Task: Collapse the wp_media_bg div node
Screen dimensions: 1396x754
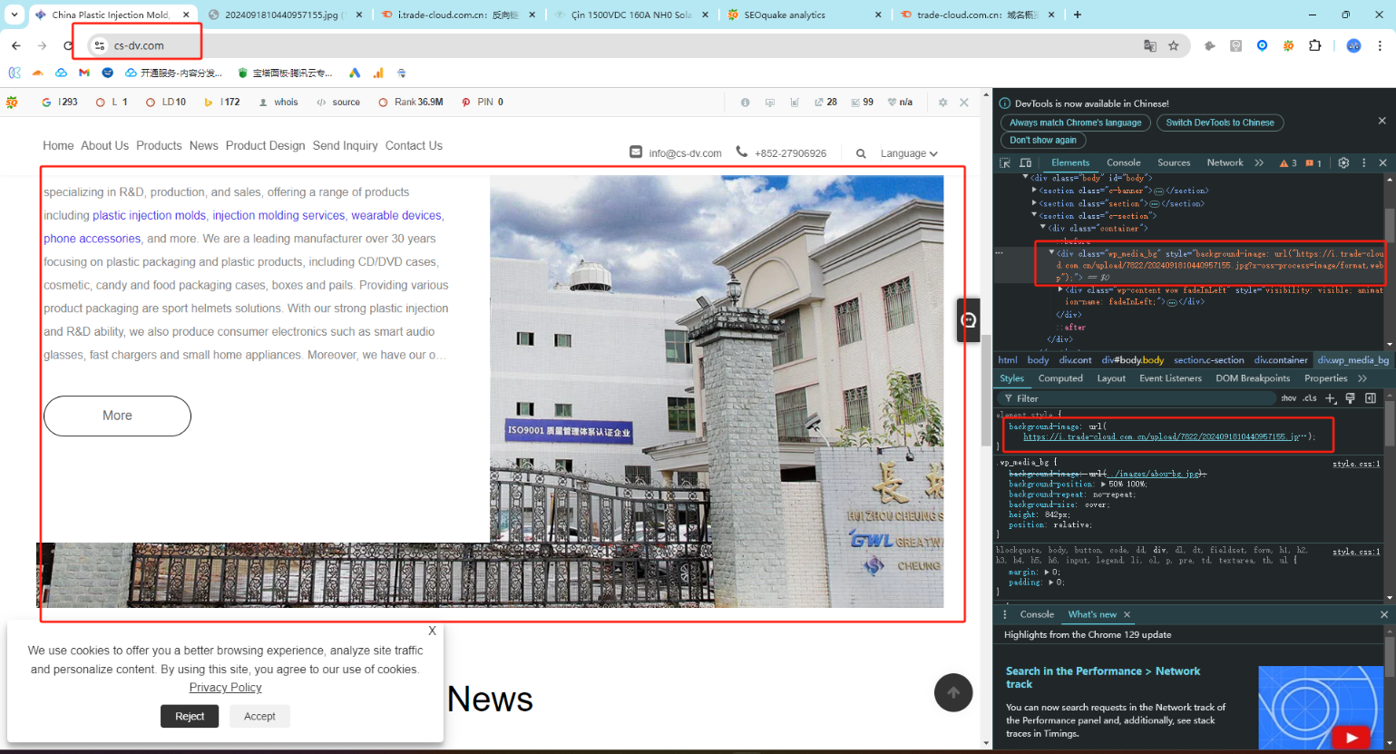Action: pyautogui.click(x=1051, y=253)
